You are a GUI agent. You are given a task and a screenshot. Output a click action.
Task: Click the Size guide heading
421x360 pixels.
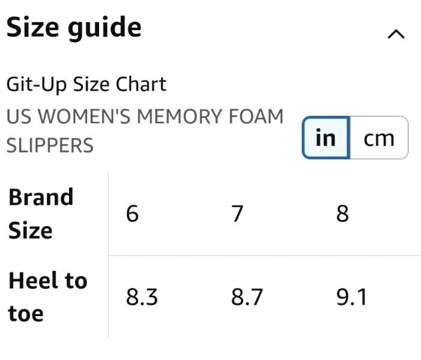tap(74, 28)
